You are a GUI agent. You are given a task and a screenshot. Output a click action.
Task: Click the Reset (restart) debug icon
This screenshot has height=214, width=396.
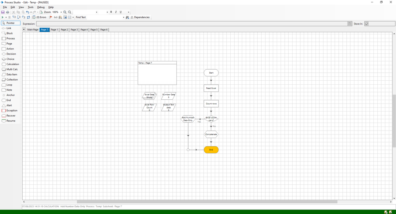28,17
